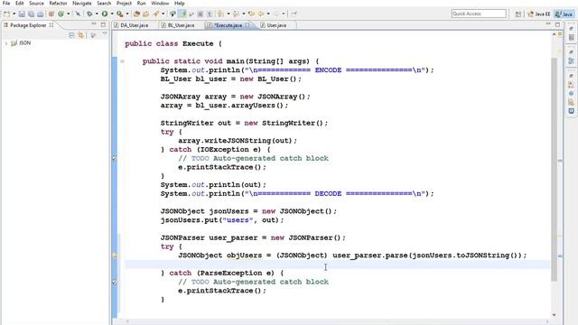578x325 pixels.
Task: Open the External Tools dropdown arrow
Action: [127, 14]
